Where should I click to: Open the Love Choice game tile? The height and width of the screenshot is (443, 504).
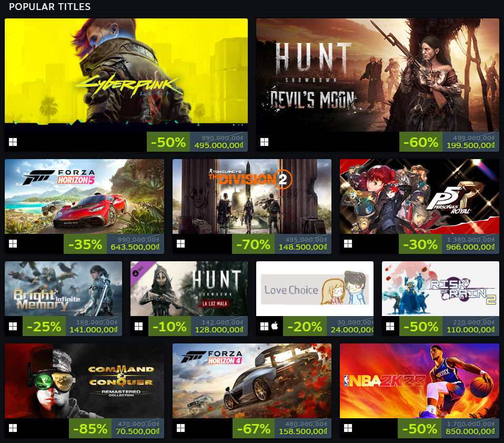point(315,289)
